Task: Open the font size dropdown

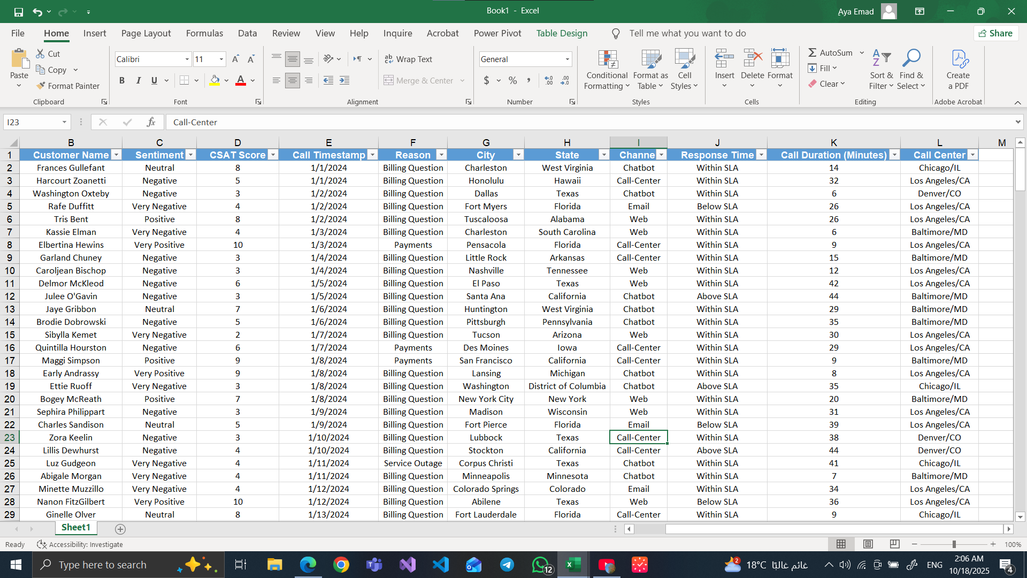Action: tap(221, 59)
